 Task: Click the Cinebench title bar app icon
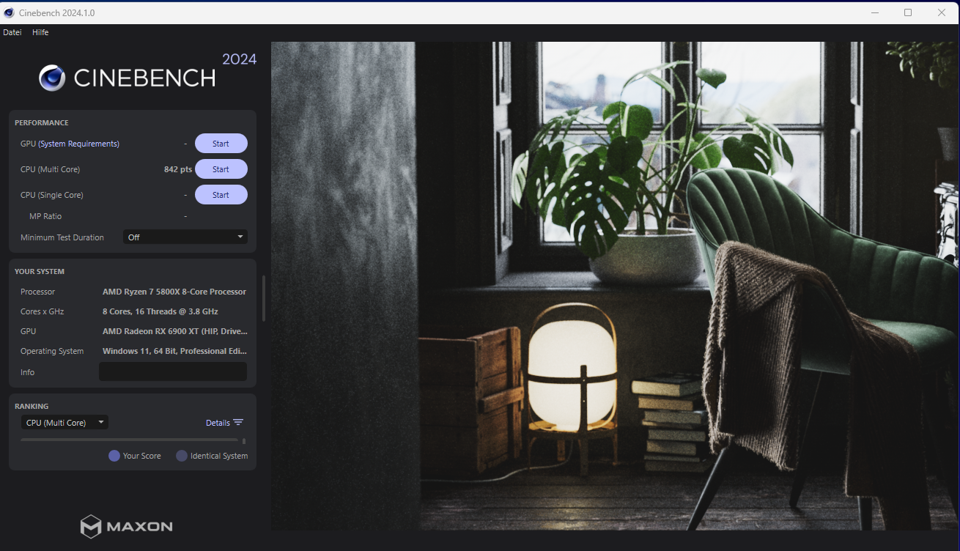pyautogui.click(x=9, y=13)
